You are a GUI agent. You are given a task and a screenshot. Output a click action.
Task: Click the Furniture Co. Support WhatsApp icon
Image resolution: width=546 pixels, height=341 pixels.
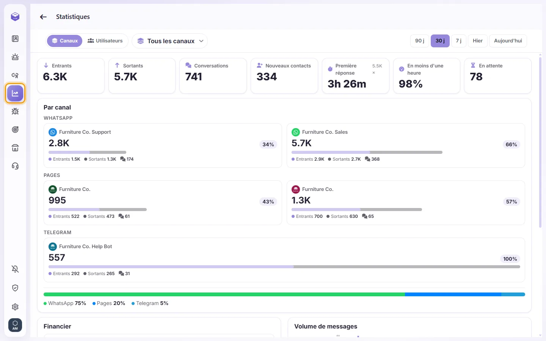(x=53, y=132)
